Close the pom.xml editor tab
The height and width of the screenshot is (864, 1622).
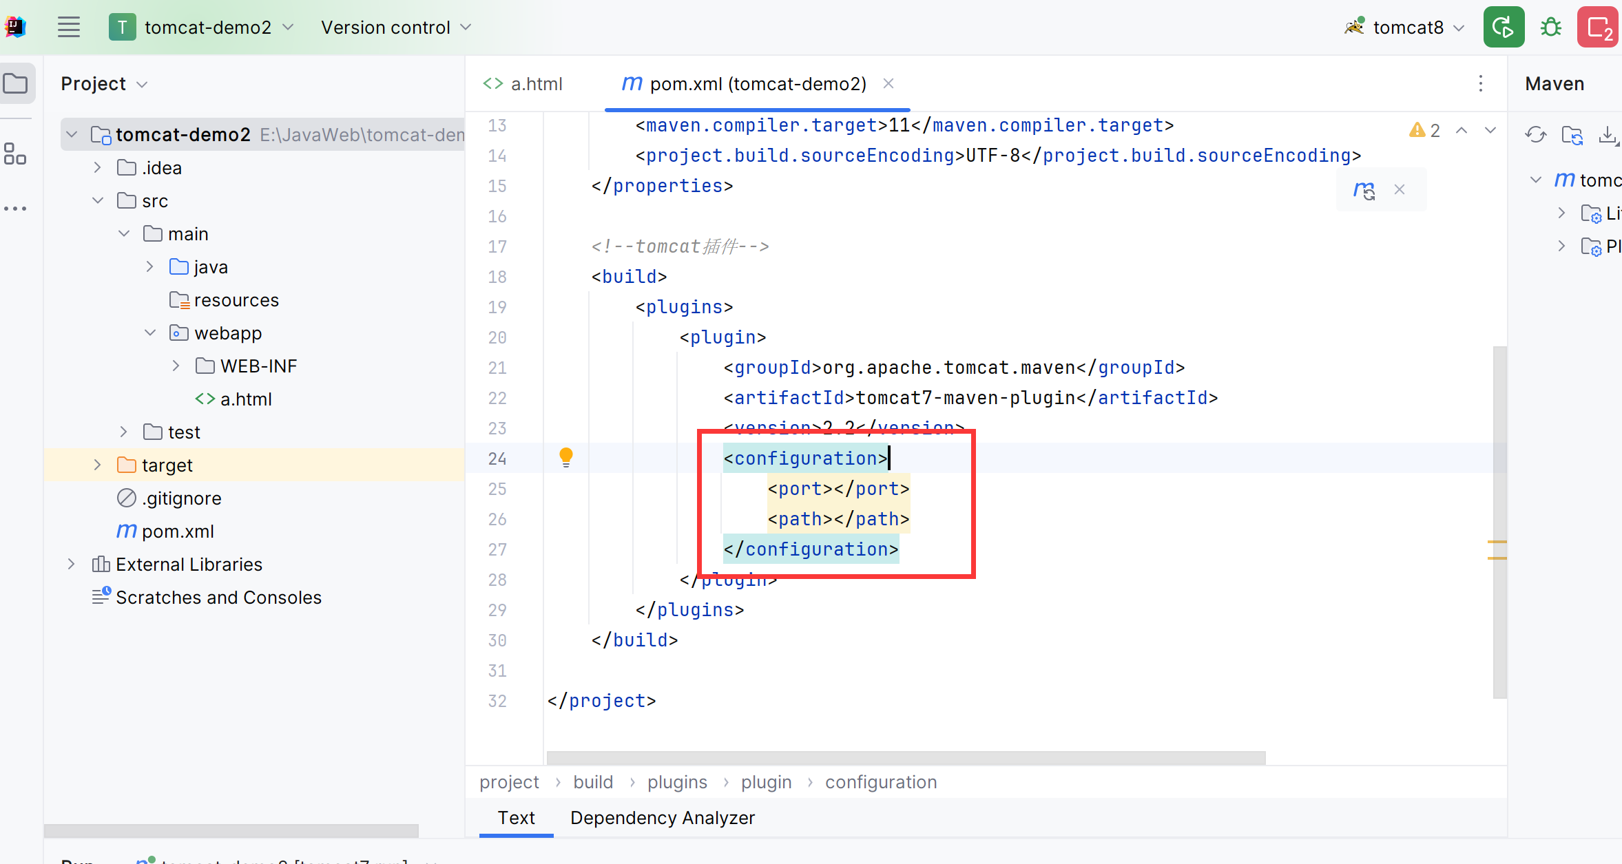pyautogui.click(x=888, y=83)
